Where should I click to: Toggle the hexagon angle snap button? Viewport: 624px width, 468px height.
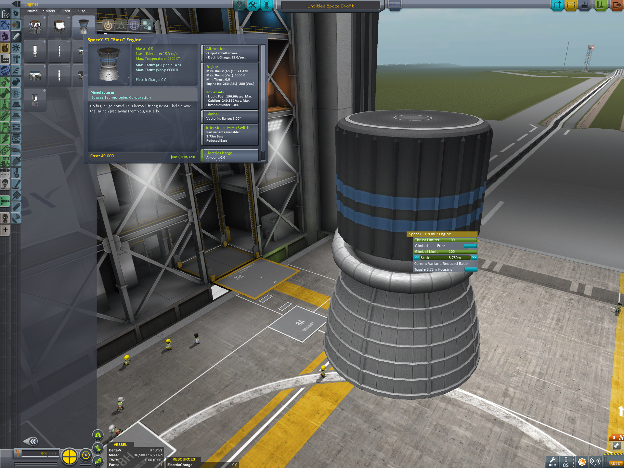[x=86, y=455]
